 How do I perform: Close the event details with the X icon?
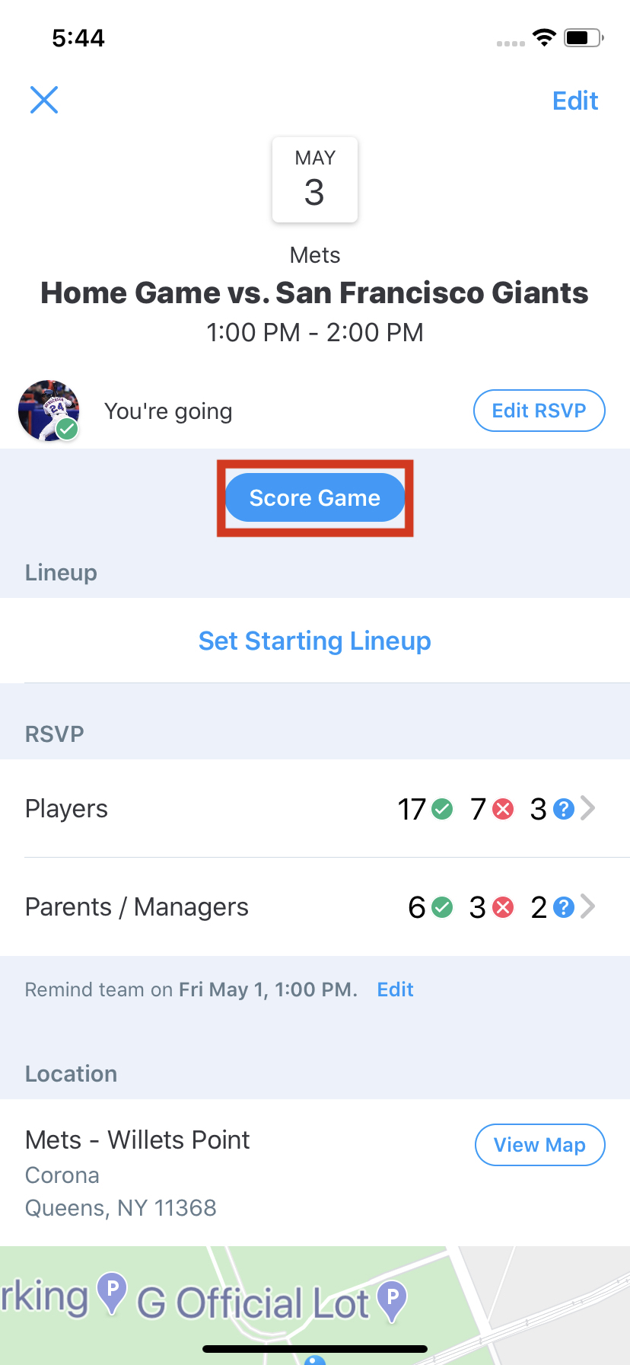pos(44,100)
